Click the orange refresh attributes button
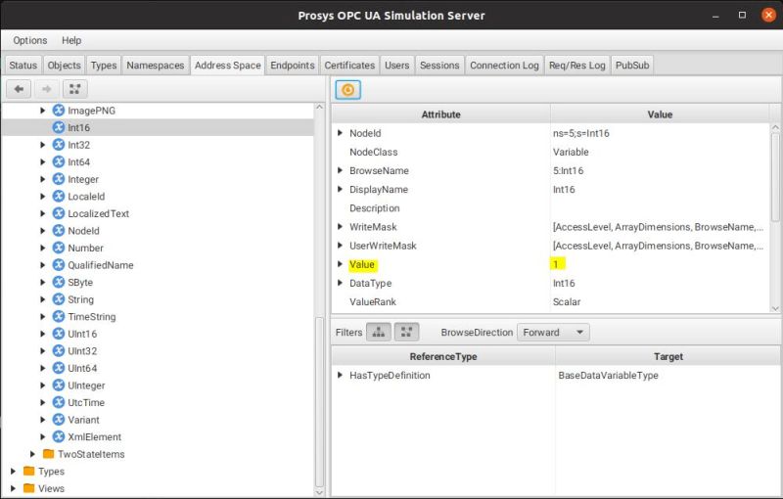The image size is (783, 499). click(348, 90)
